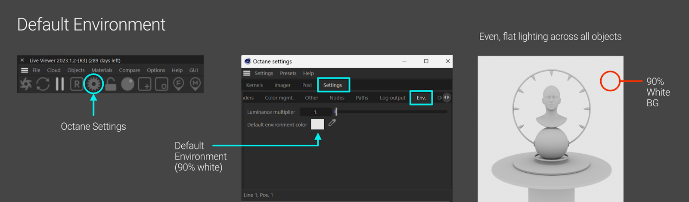Pick environment color with the eyedropper
689x202 pixels.
click(332, 123)
